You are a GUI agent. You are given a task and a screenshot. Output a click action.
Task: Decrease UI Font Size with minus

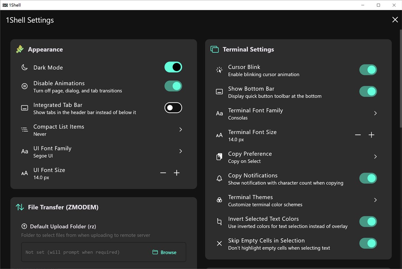(163, 173)
